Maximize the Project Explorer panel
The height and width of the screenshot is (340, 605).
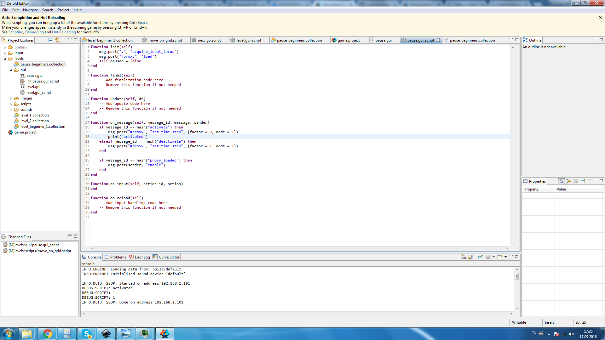pyautogui.click(x=76, y=39)
